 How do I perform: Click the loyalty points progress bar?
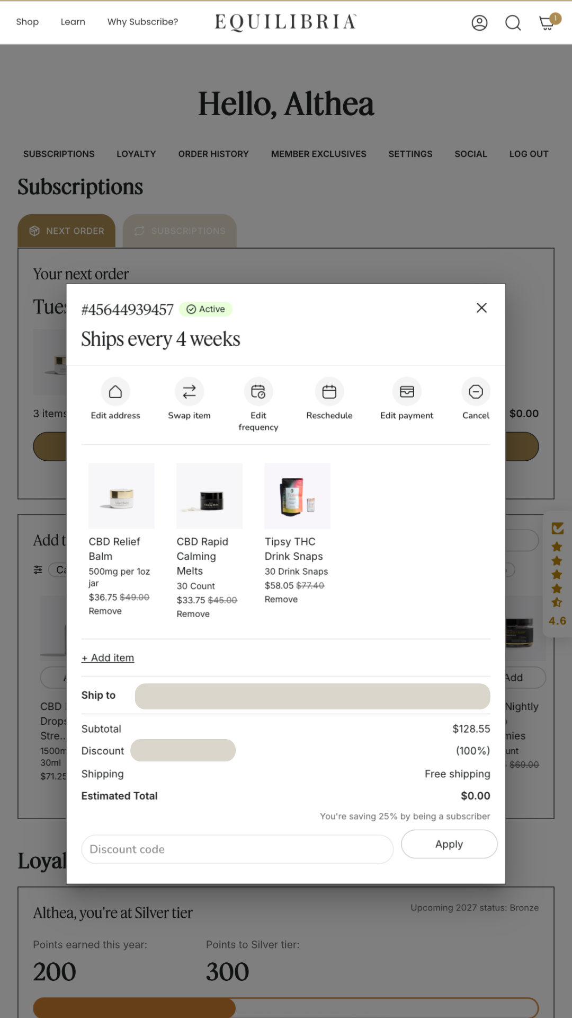coord(286,1007)
